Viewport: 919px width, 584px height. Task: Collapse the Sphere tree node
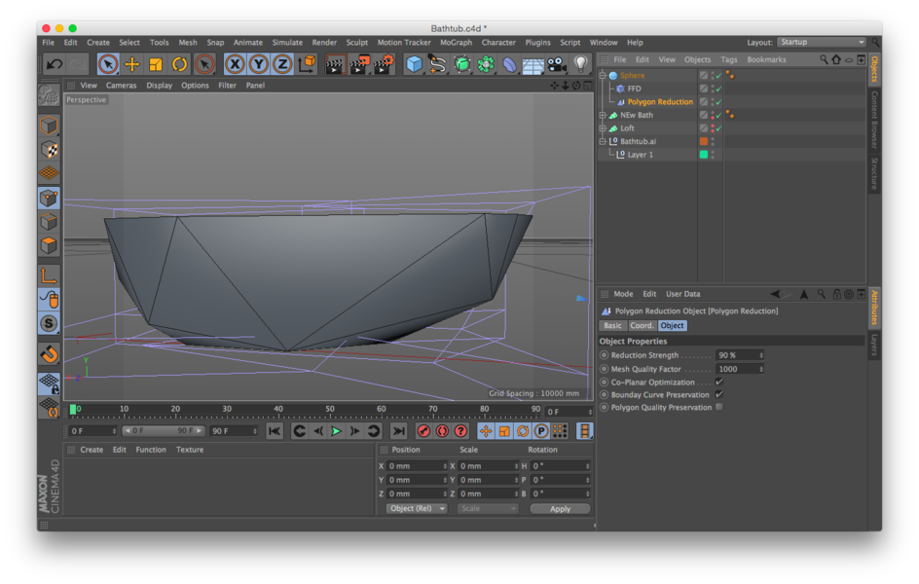(x=603, y=75)
